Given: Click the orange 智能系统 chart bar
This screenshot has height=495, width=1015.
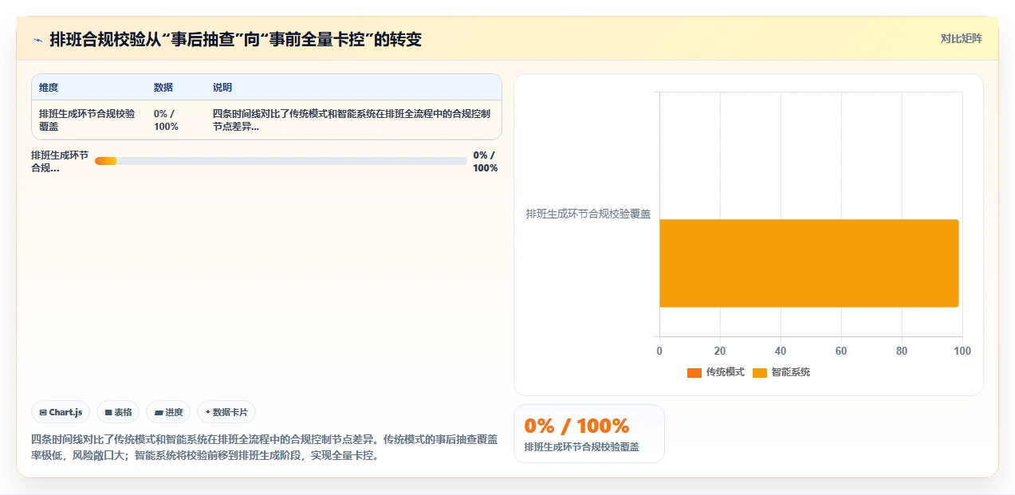Looking at the screenshot, I should click(808, 263).
